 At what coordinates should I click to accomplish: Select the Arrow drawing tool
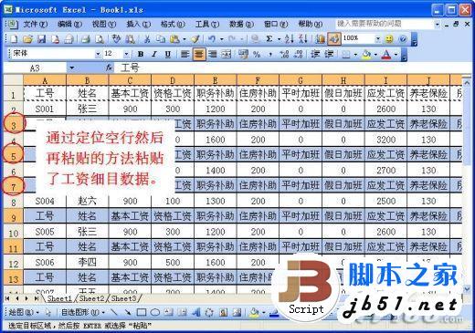pyautogui.click(x=128, y=312)
